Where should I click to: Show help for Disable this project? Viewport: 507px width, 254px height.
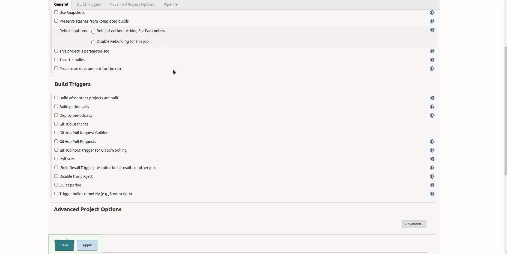pos(432,176)
